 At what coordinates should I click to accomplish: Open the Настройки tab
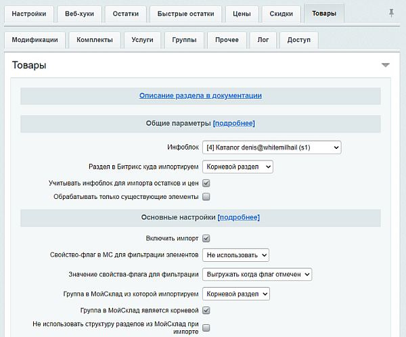point(29,14)
